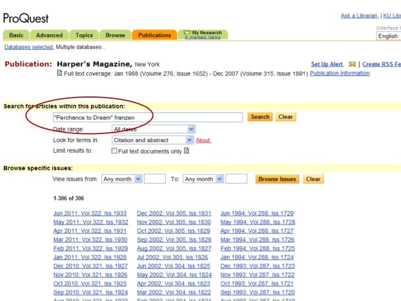Open Apr 2002 Vol.304 Iss.1823 issue
Screen dimensions: 401x301
point(174,283)
